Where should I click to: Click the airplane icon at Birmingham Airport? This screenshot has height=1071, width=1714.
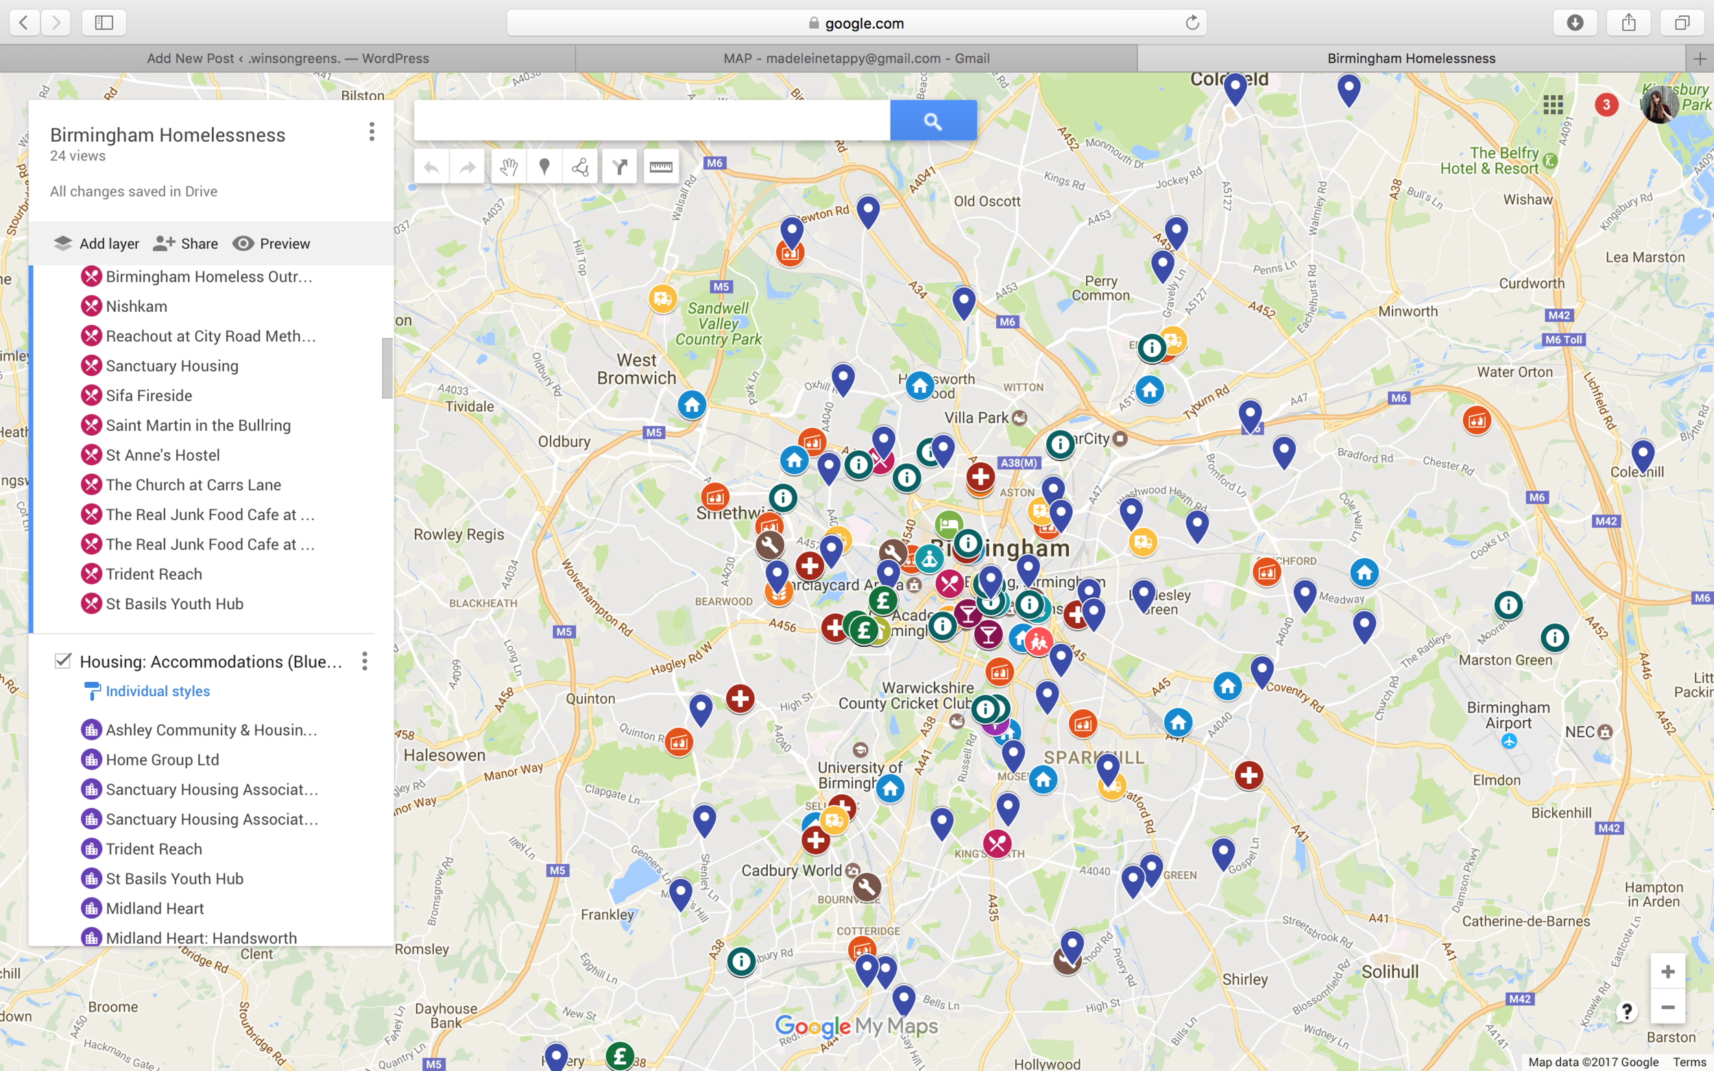pyautogui.click(x=1508, y=741)
